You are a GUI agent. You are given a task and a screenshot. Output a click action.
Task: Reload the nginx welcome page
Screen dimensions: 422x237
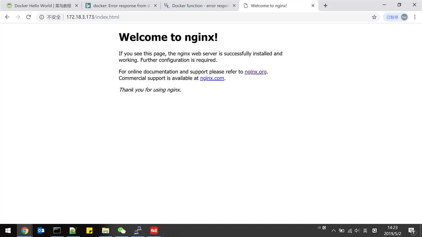tap(29, 17)
